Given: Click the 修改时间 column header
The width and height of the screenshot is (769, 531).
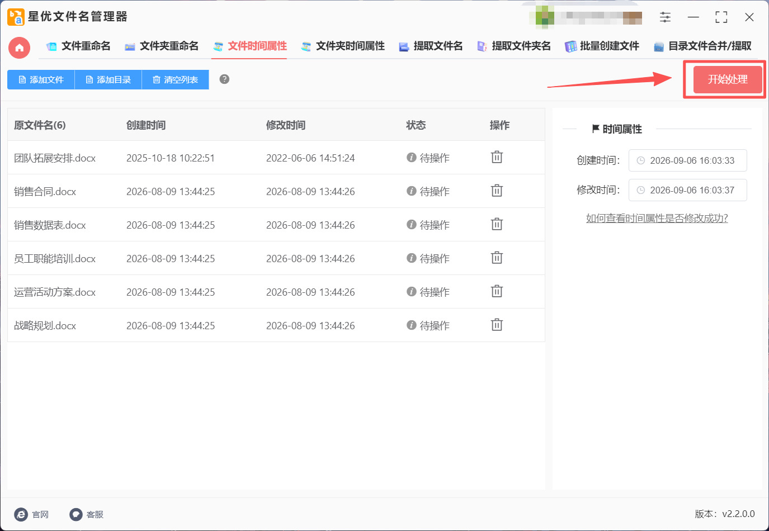Looking at the screenshot, I should pyautogui.click(x=286, y=125).
